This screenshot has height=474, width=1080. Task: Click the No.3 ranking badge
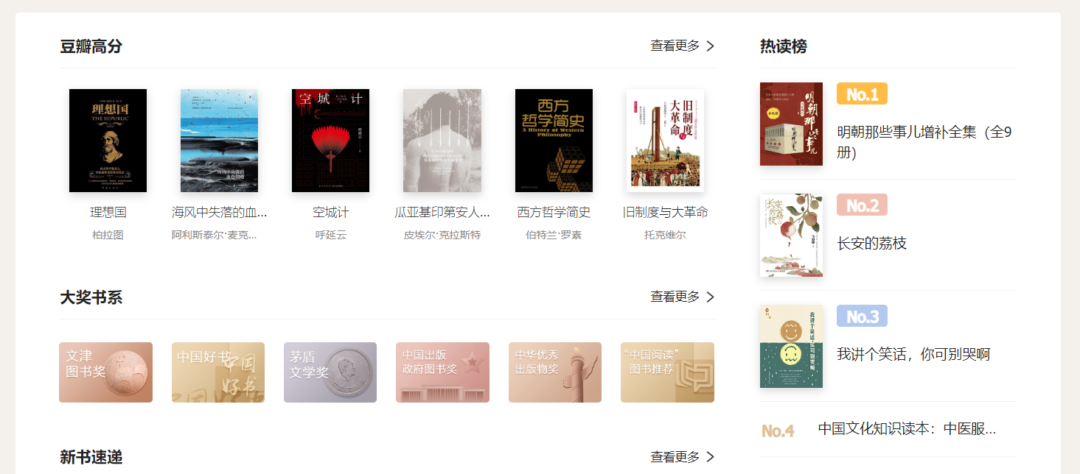coord(862,316)
